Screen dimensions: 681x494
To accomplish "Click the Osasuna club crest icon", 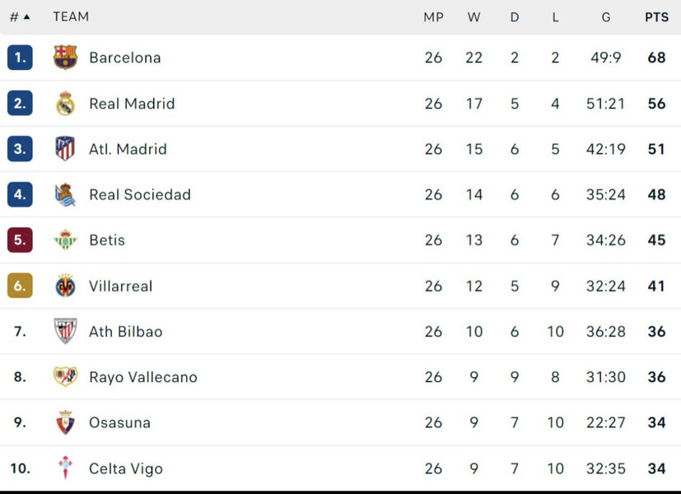I will pyautogui.click(x=65, y=423).
